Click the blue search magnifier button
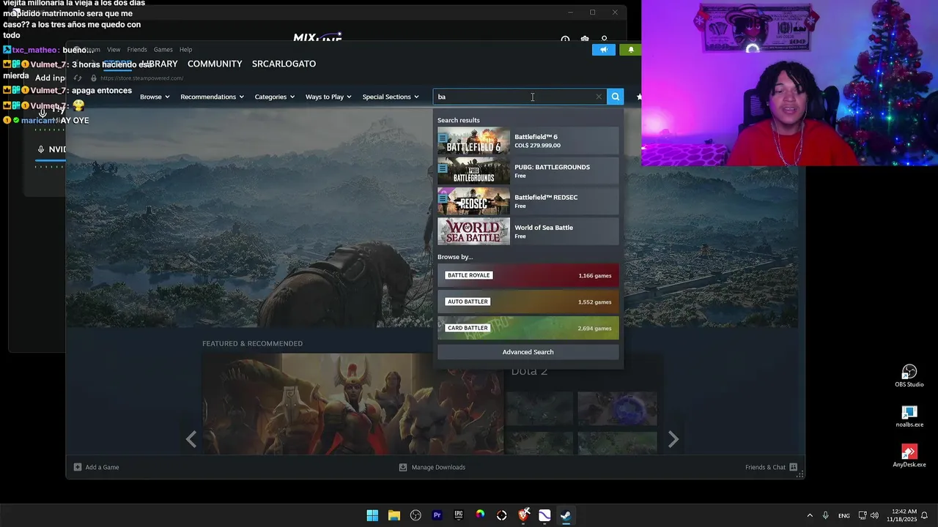 pyautogui.click(x=616, y=97)
